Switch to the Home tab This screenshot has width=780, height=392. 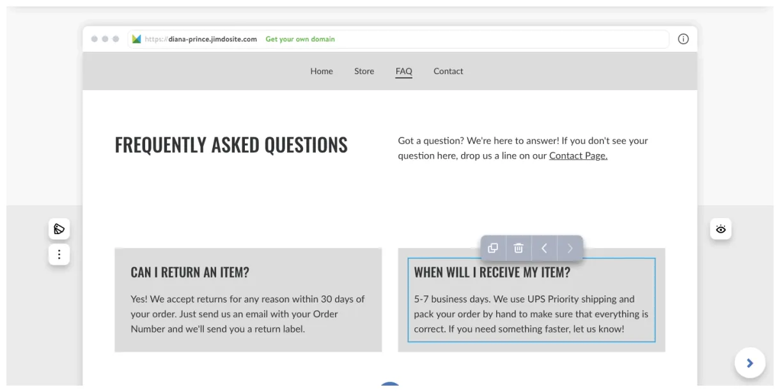click(x=322, y=71)
